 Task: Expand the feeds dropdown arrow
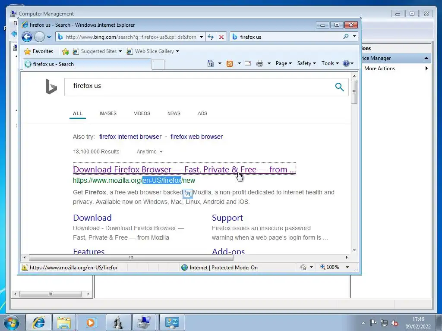[239, 63]
